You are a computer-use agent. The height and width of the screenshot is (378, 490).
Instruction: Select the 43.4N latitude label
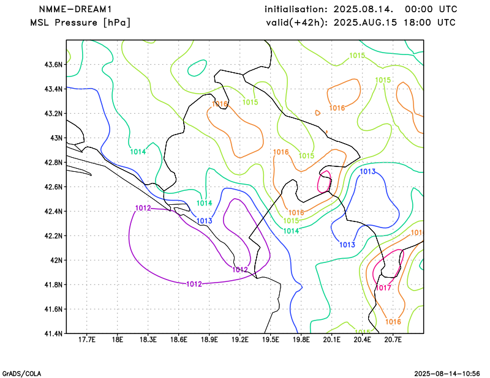tap(53, 89)
